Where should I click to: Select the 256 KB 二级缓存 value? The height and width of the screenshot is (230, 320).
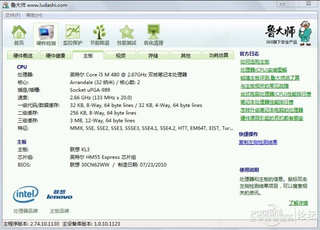click(x=103, y=113)
